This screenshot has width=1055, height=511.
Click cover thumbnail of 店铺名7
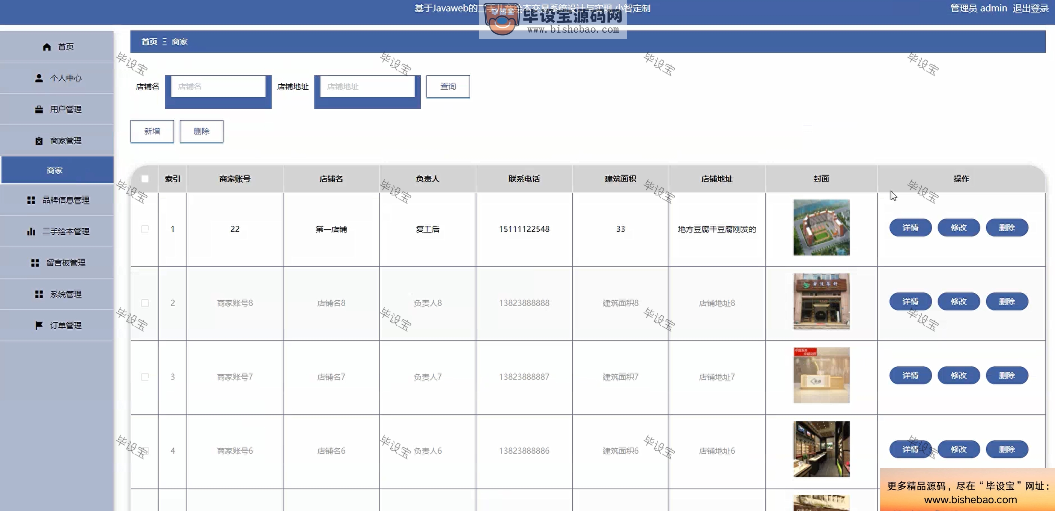click(x=821, y=376)
